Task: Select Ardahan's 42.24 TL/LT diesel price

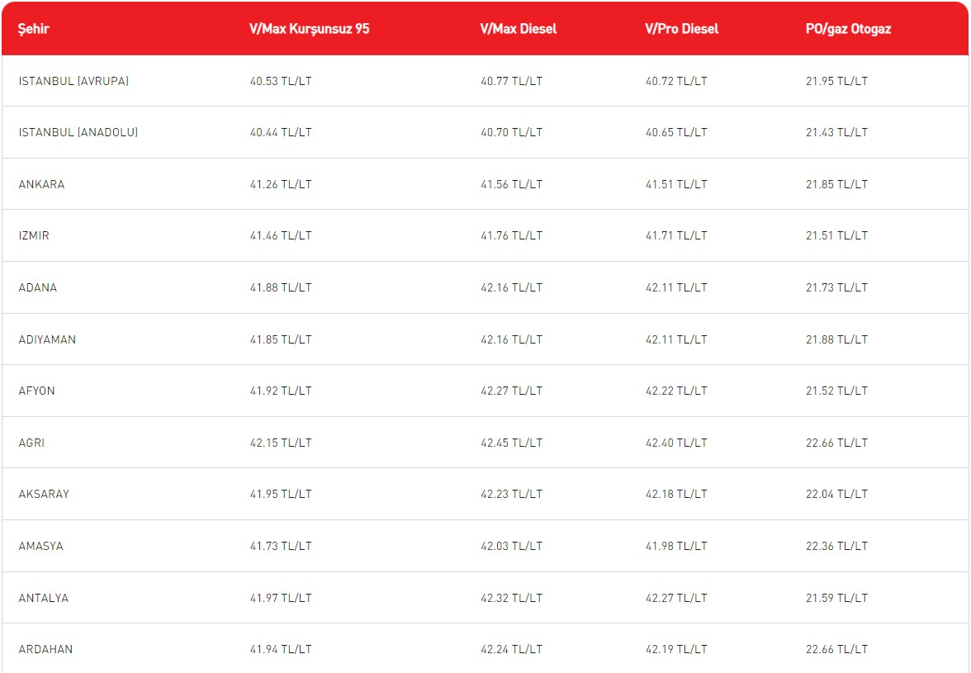Action: click(512, 650)
